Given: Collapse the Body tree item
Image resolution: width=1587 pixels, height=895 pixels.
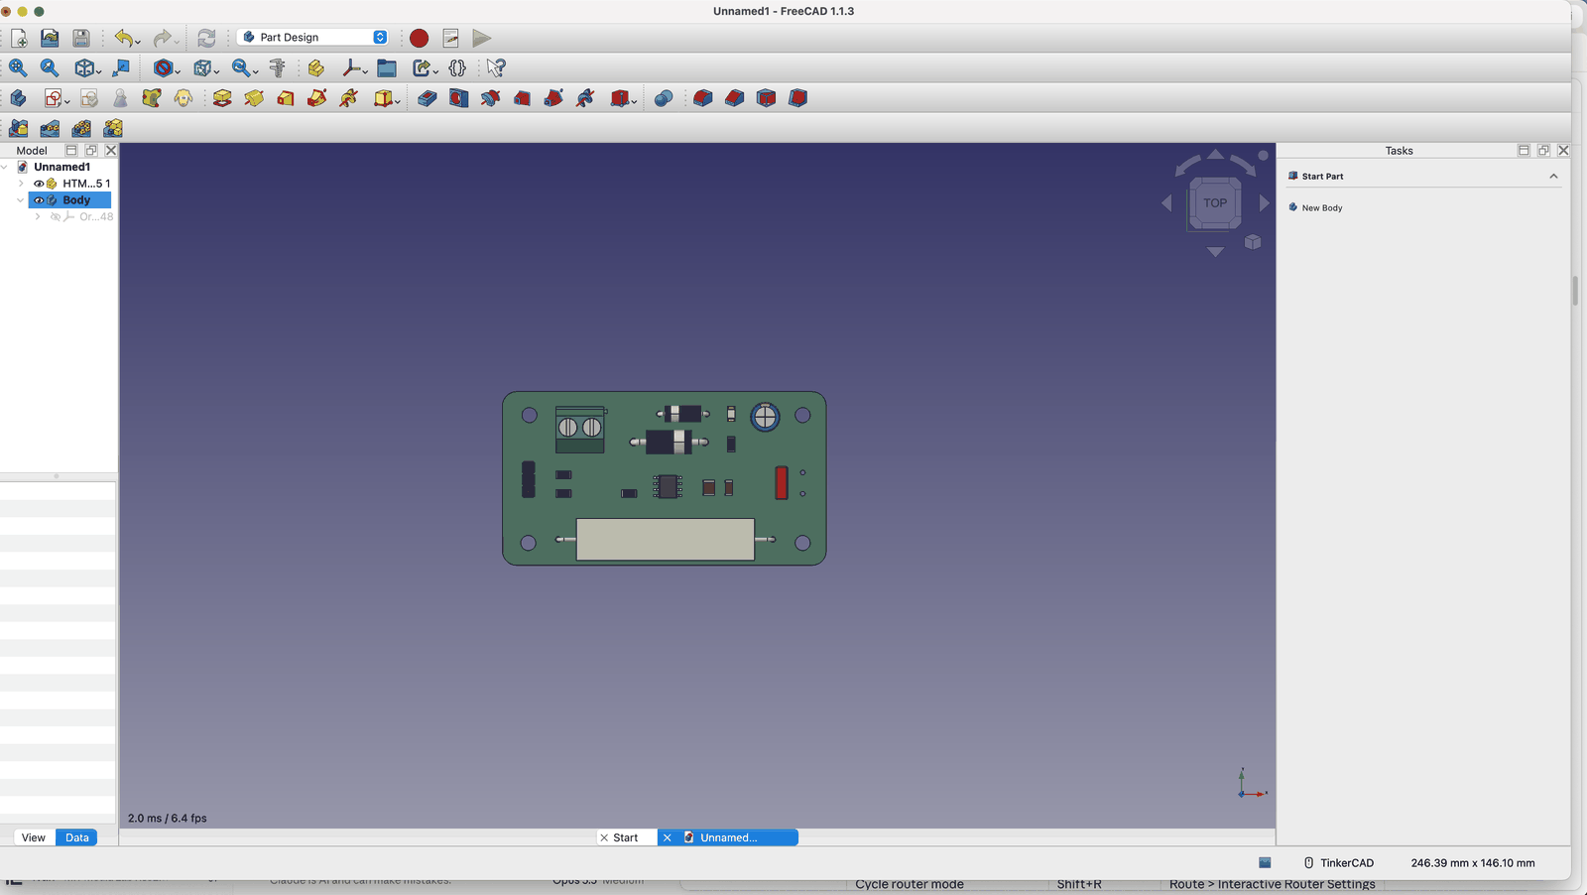Looking at the screenshot, I should (x=21, y=200).
